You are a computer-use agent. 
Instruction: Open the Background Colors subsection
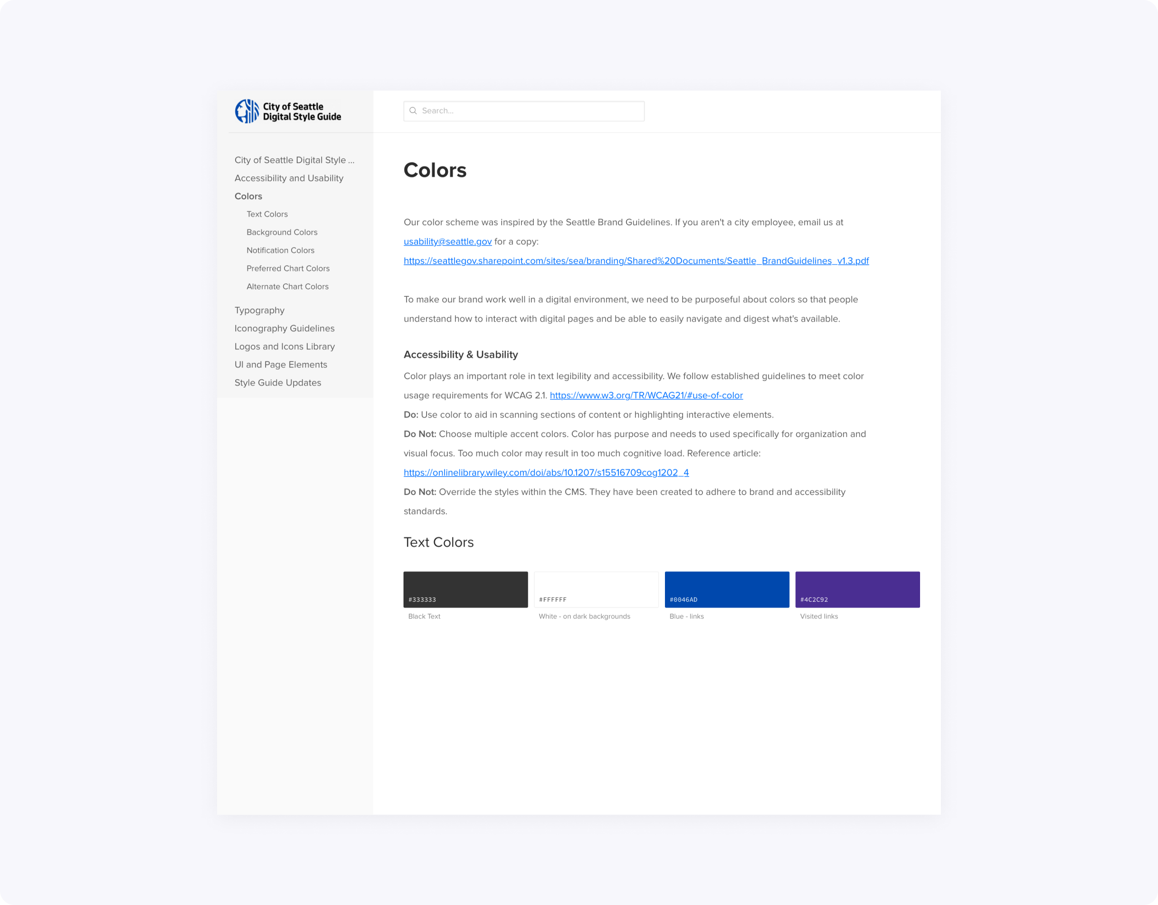click(x=283, y=231)
